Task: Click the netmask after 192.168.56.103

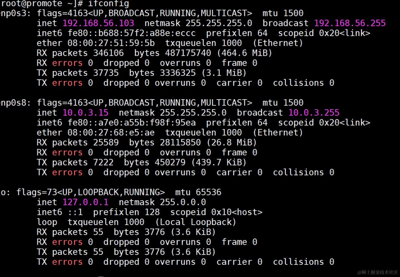Action: pos(219,23)
